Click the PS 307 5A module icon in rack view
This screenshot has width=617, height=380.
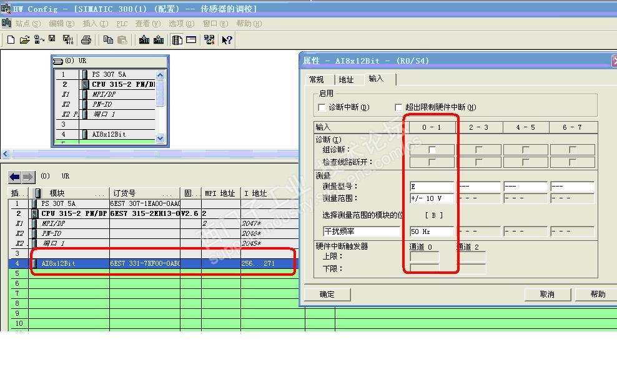click(x=85, y=74)
